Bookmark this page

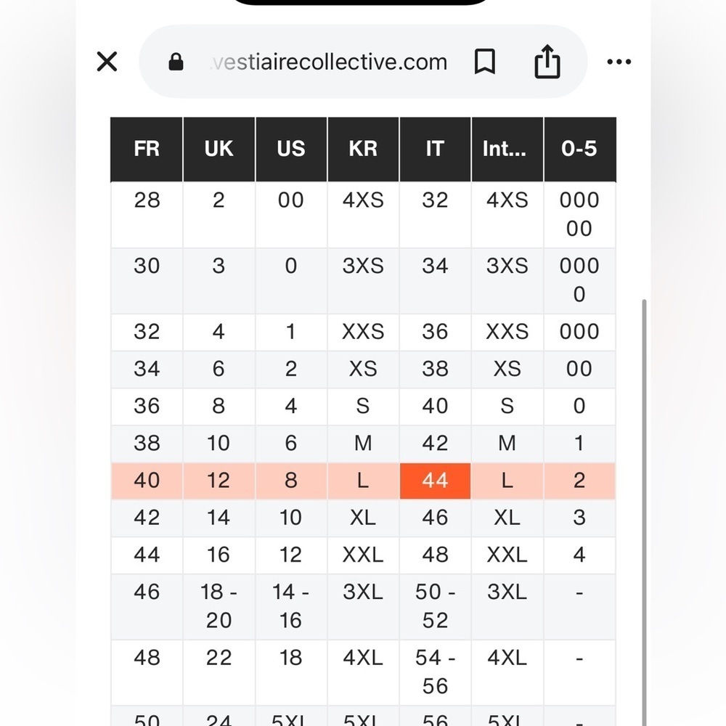[484, 62]
